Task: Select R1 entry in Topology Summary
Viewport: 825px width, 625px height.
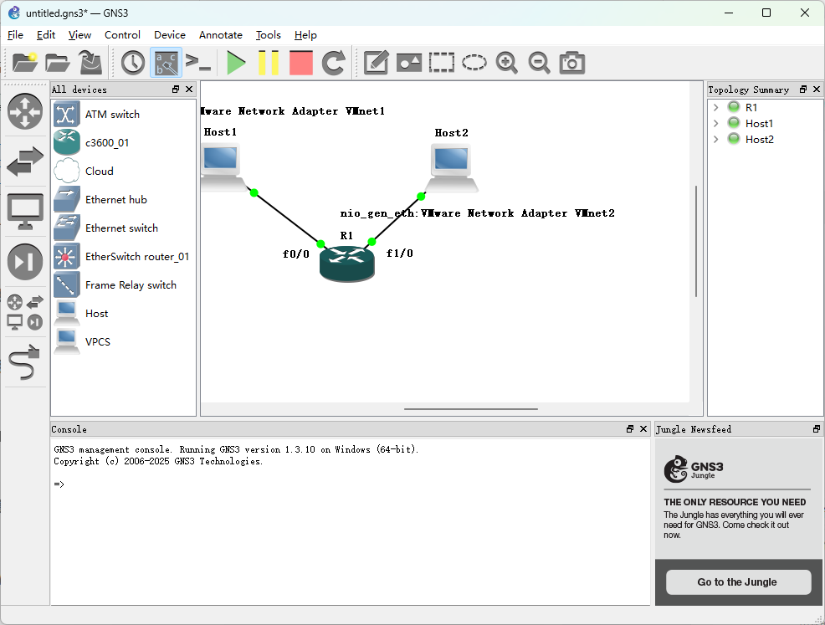Action: [x=751, y=107]
